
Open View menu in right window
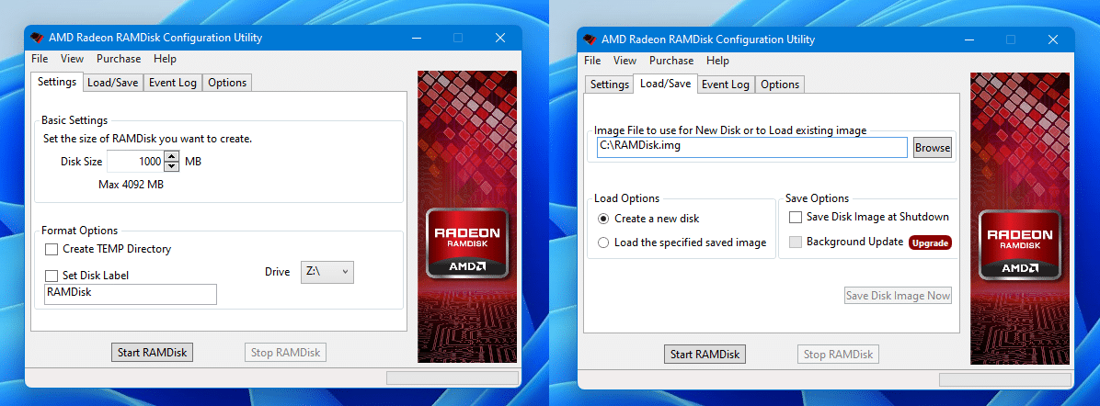pos(625,61)
